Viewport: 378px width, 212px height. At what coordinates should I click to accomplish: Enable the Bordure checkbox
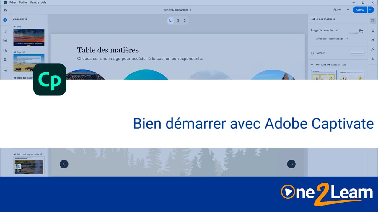coord(312,53)
